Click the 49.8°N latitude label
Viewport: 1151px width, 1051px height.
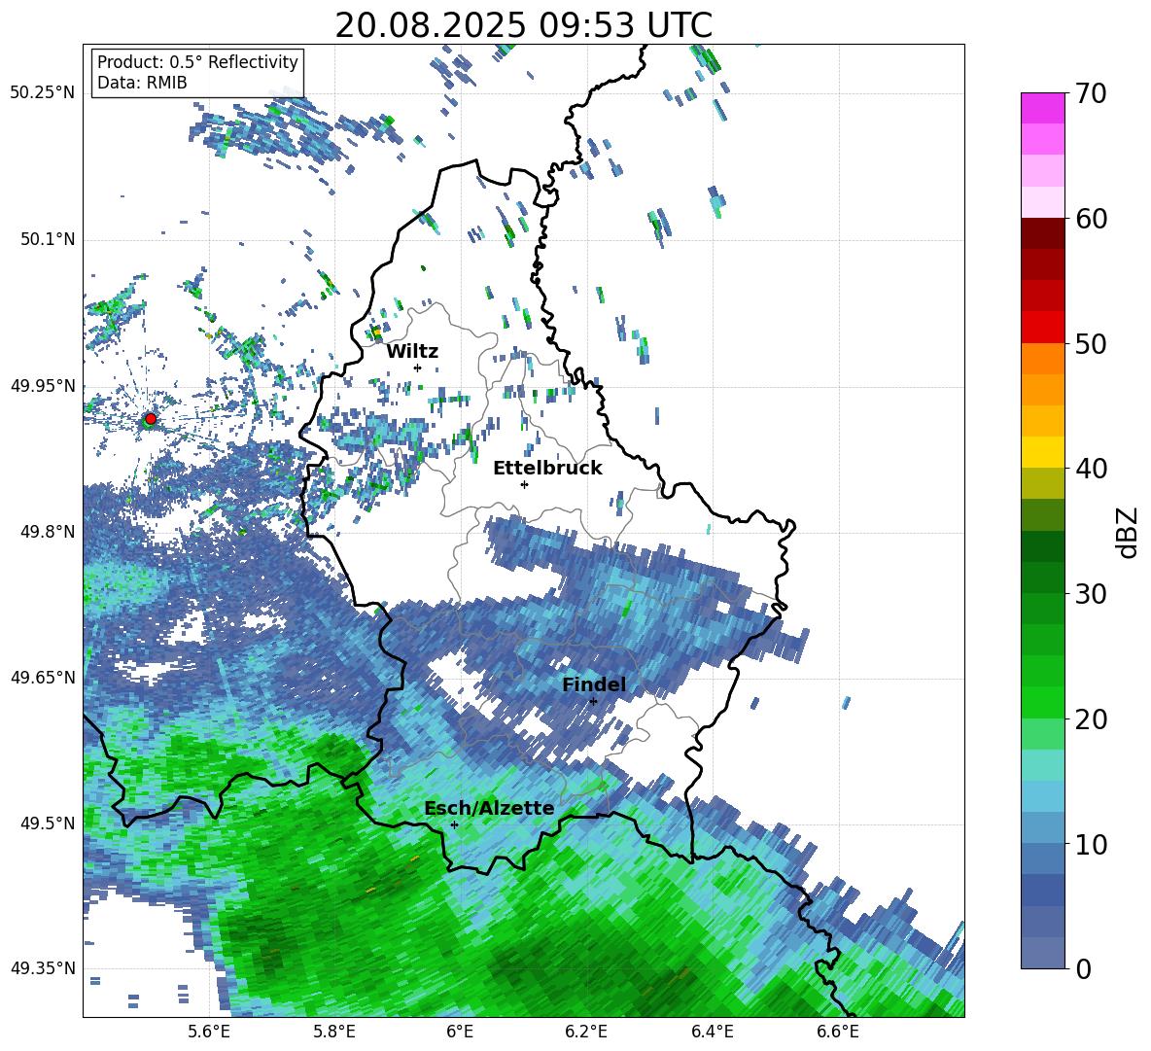coord(47,532)
